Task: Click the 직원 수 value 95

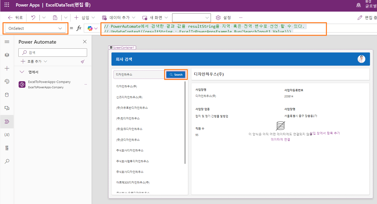Action: pyautogui.click(x=197, y=135)
